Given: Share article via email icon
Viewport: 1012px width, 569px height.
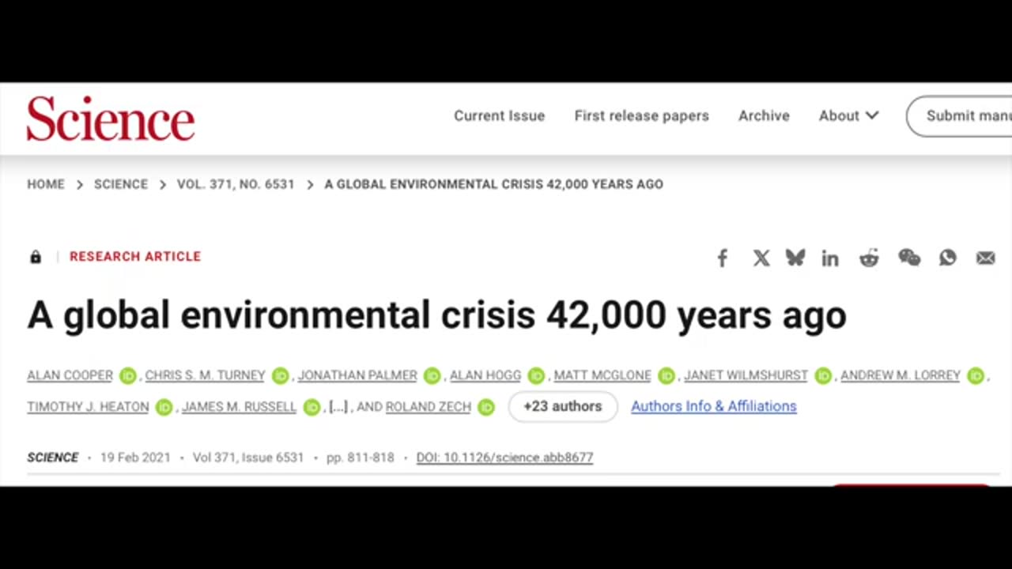Looking at the screenshot, I should [985, 258].
